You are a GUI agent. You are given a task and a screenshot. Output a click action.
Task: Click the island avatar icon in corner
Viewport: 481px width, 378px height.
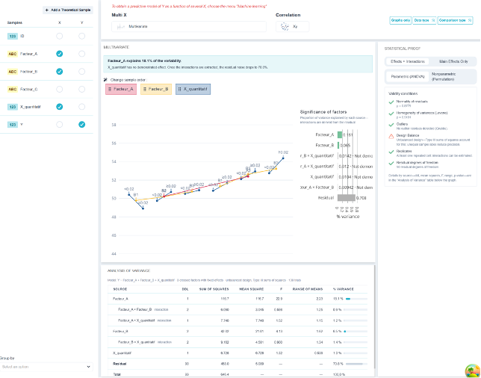[472, 371]
